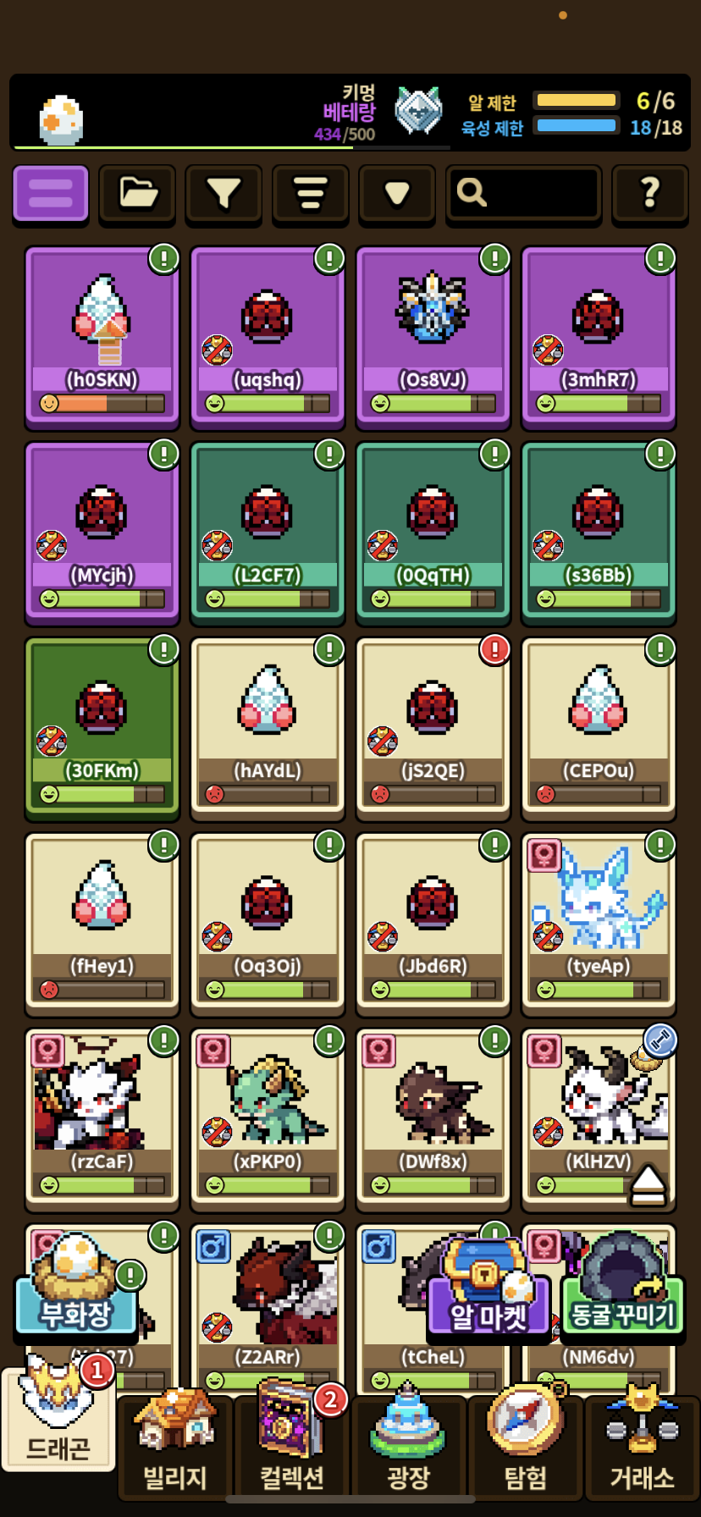Viewport: 701px width, 1517px height.
Task: Open 동굴 꾸미기 cave decoration
Action: pyautogui.click(x=622, y=1292)
